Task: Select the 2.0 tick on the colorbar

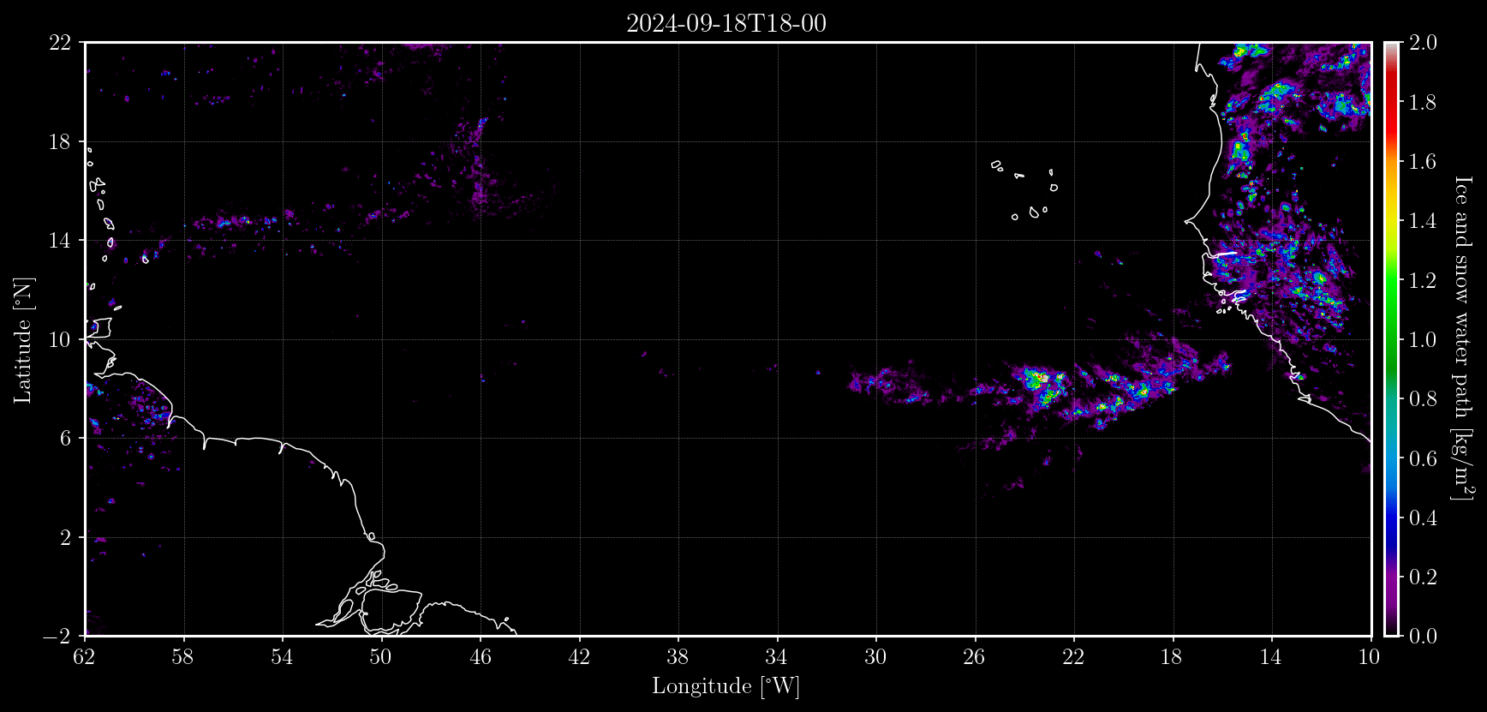Action: click(x=1423, y=42)
